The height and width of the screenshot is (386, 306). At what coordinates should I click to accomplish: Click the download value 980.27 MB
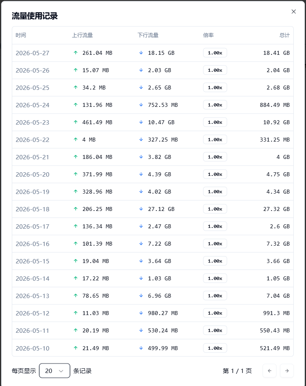[163, 313]
